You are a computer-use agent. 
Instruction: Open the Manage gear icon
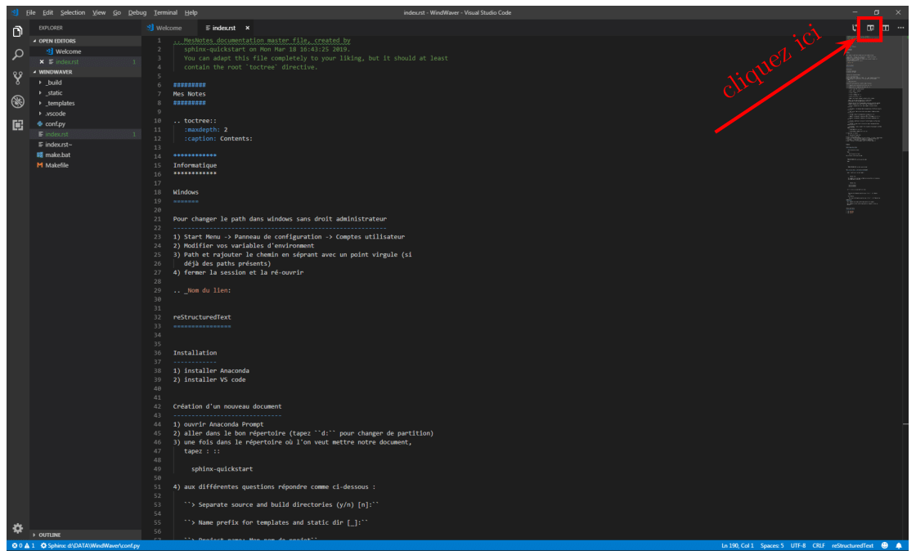click(x=17, y=528)
